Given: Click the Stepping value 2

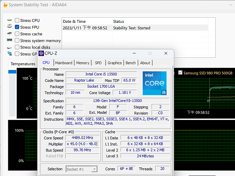Looking at the screenshot, I should pos(160,107).
